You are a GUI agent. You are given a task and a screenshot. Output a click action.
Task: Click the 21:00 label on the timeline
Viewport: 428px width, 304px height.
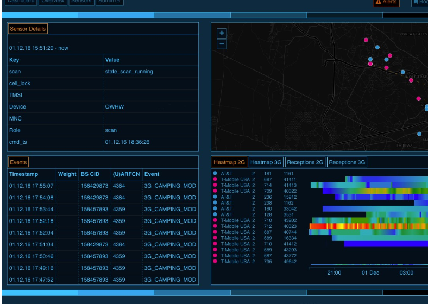pos(334,273)
